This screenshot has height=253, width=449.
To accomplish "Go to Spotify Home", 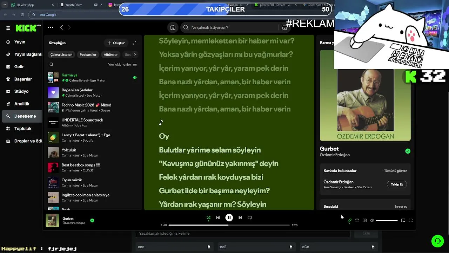I will coord(173,27).
